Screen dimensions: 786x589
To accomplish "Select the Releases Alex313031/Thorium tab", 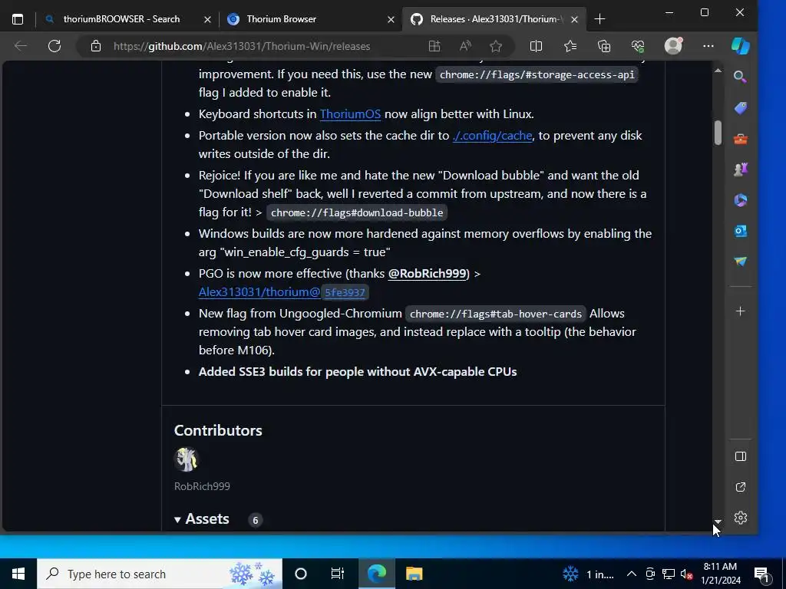I will tap(494, 19).
